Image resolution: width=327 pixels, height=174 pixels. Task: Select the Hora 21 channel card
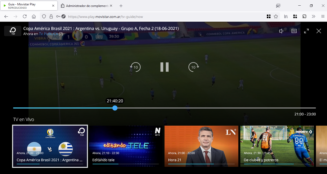pos(201,146)
